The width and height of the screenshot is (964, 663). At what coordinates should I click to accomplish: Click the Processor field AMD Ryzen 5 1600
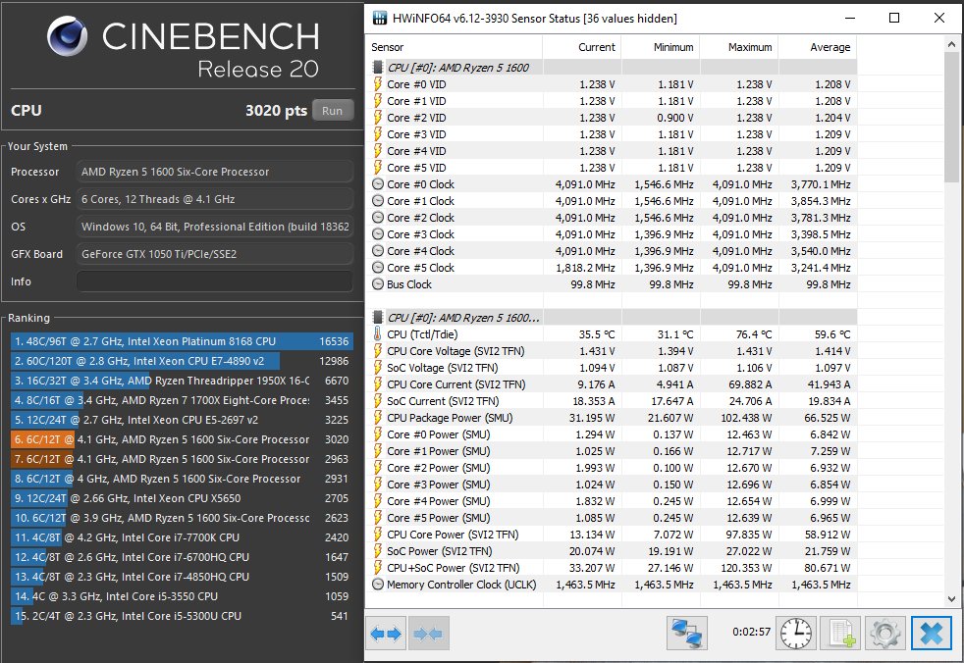pos(215,172)
